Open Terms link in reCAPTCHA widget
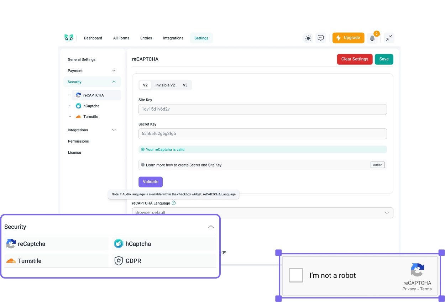The image size is (445, 302). pos(426,289)
